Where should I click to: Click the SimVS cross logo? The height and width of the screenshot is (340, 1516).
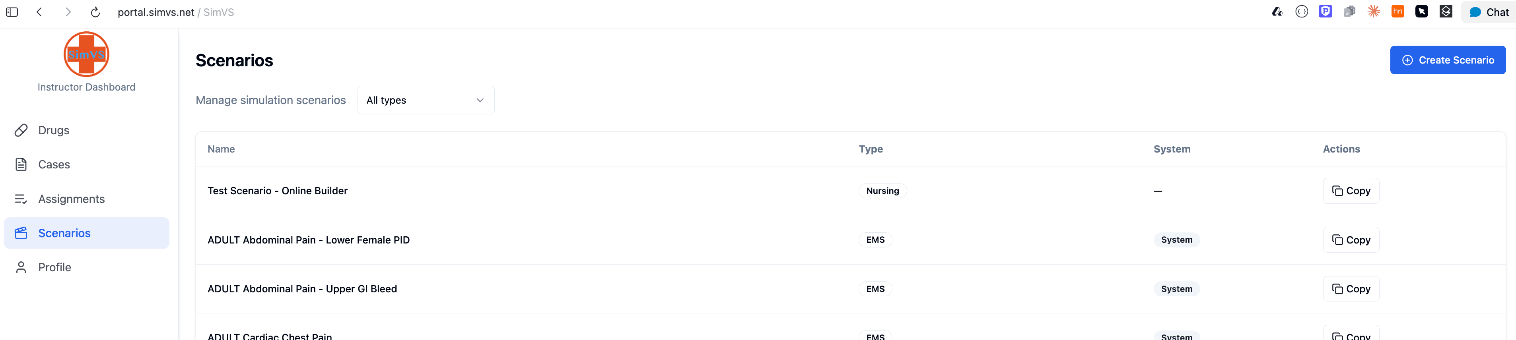(x=86, y=54)
